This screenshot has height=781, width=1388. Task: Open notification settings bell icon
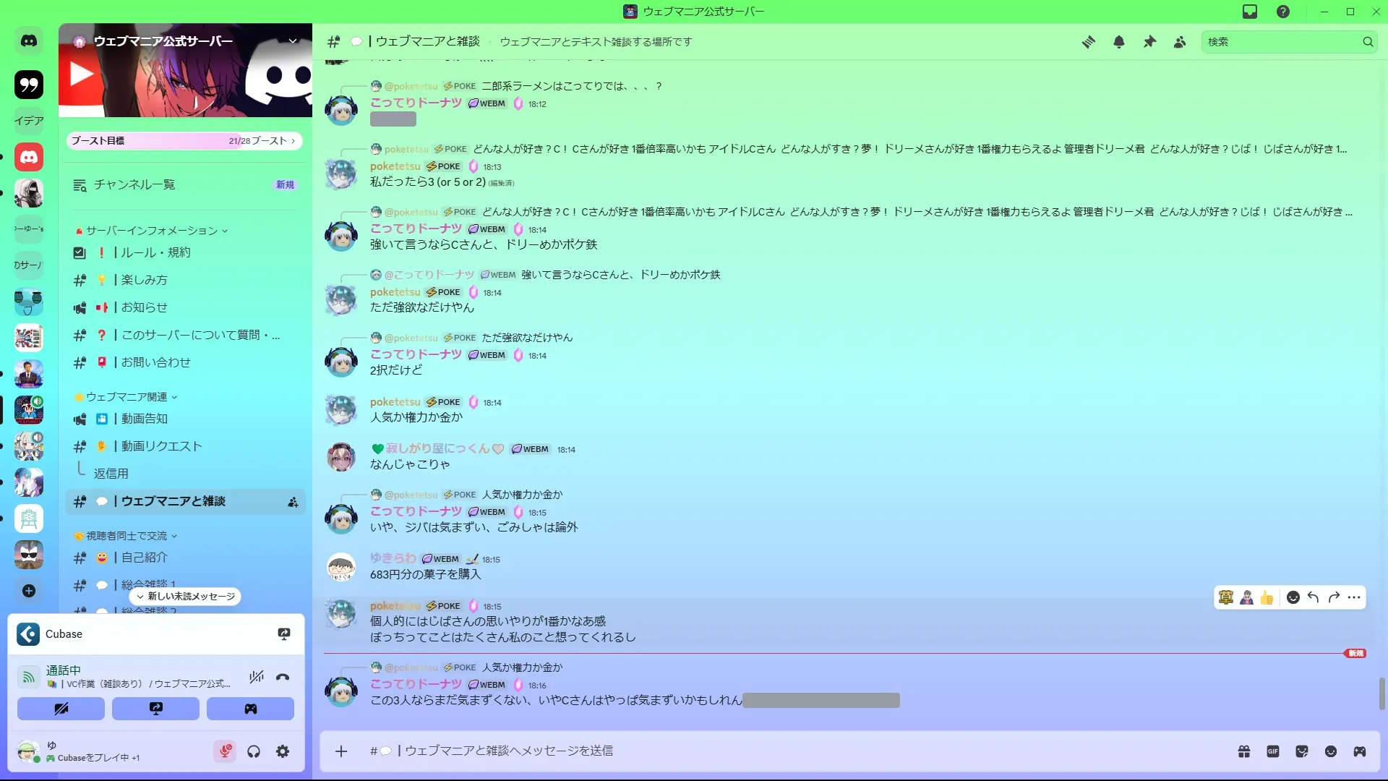pos(1118,42)
